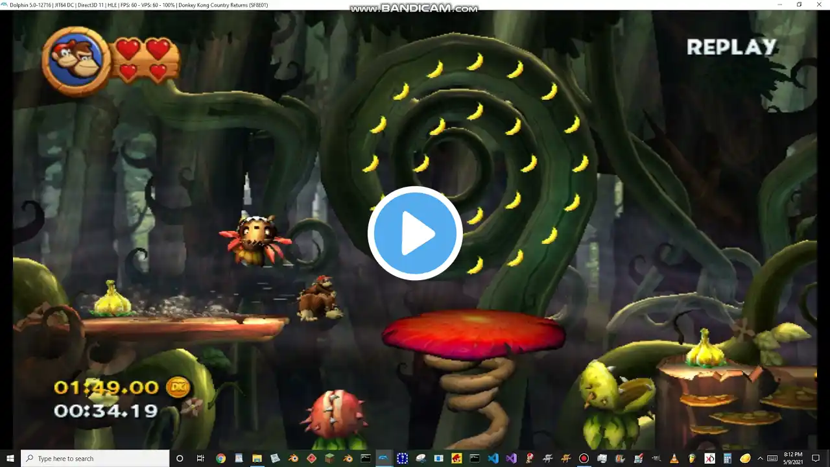The height and width of the screenshot is (467, 830).
Task: Open Cortana from the taskbar circle
Action: click(180, 459)
